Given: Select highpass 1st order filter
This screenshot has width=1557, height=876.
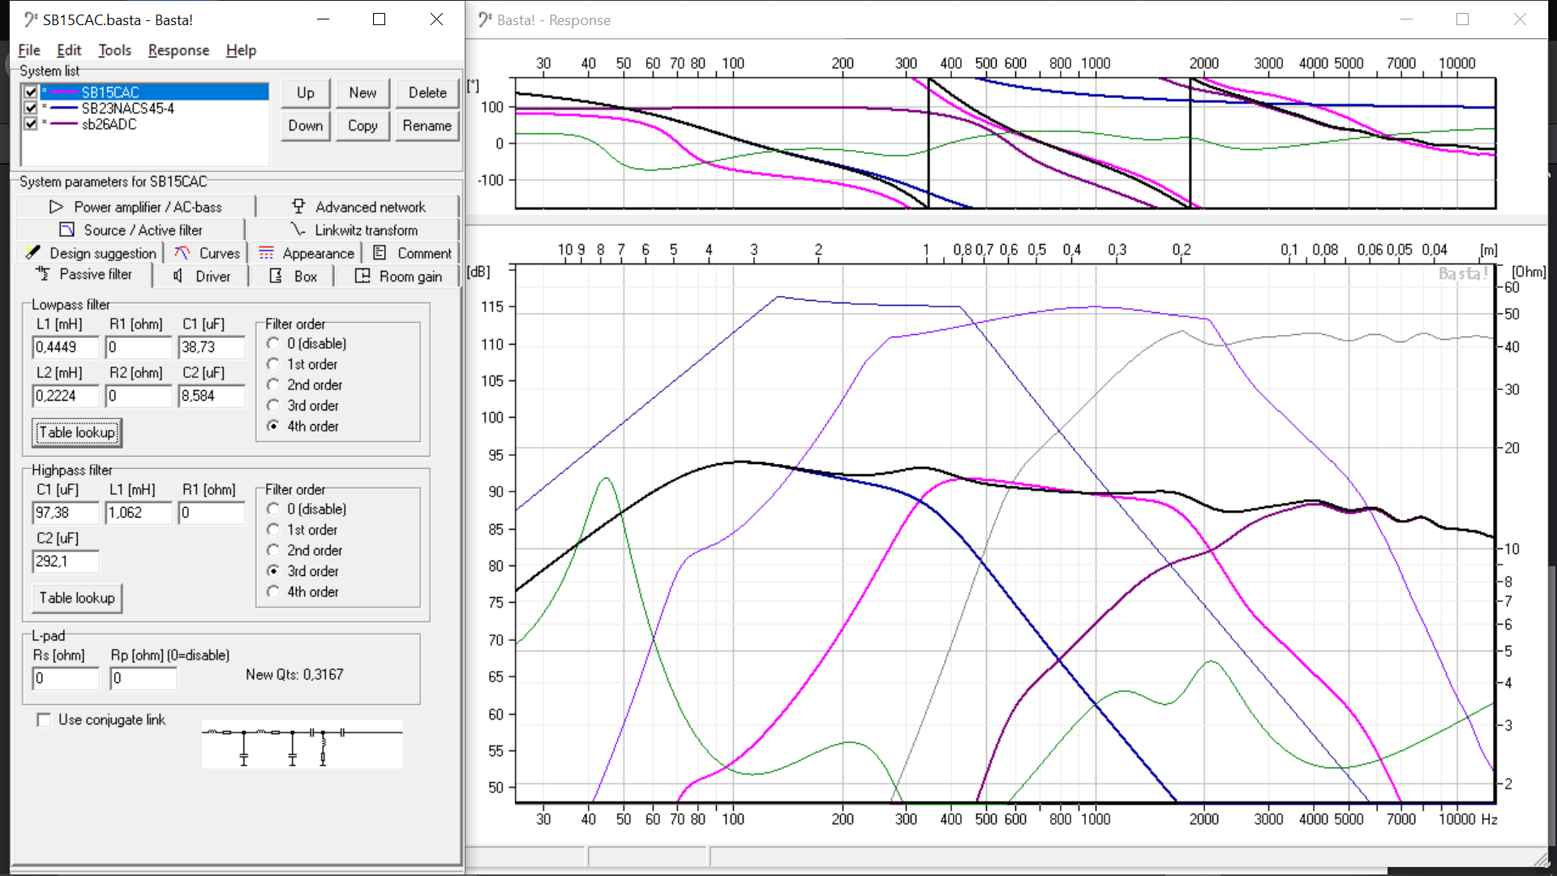Looking at the screenshot, I should click(273, 530).
